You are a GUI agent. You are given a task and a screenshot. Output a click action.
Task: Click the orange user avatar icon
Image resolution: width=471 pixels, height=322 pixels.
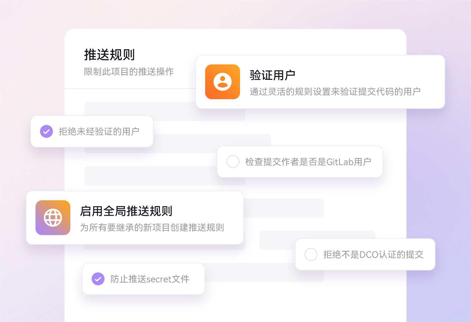[x=223, y=82]
